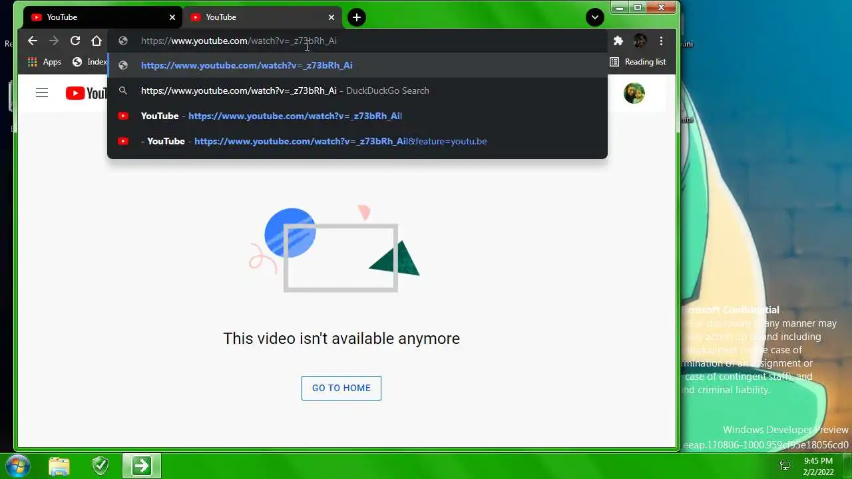Open the Chrome profile avatar in toolbar
This screenshot has width=852, height=479.
[640, 41]
